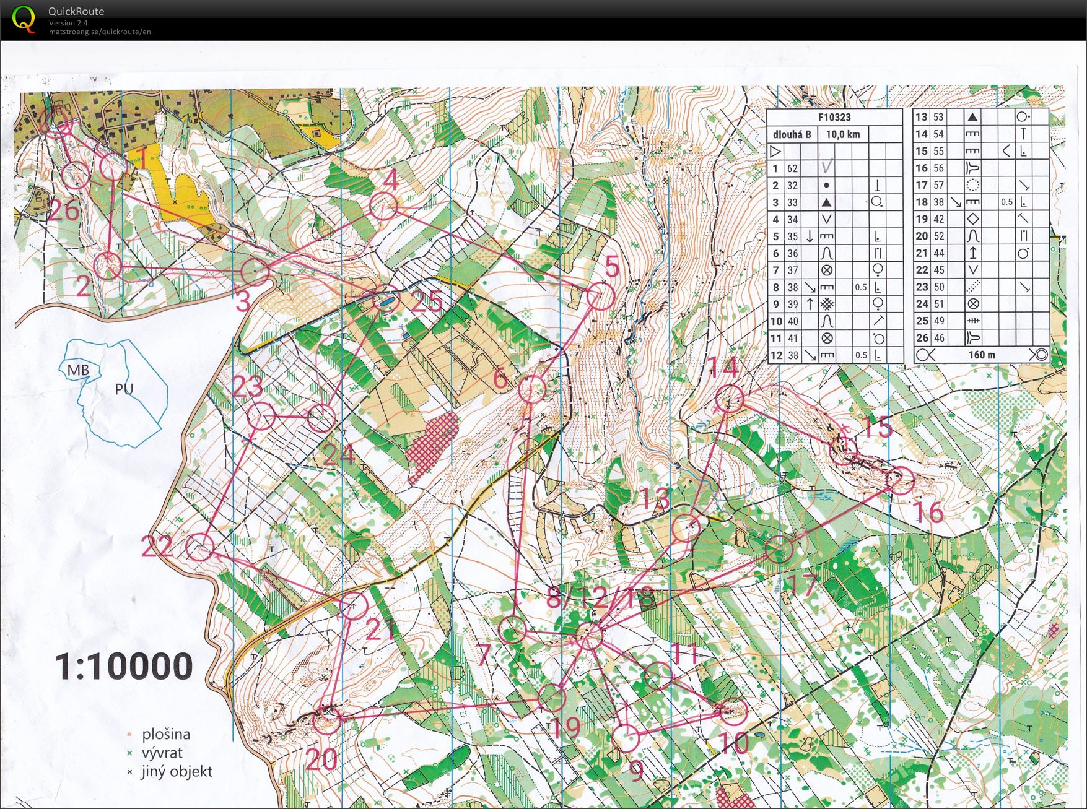Click control circle 21 on the map
This screenshot has width=1087, height=809.
coord(354,605)
